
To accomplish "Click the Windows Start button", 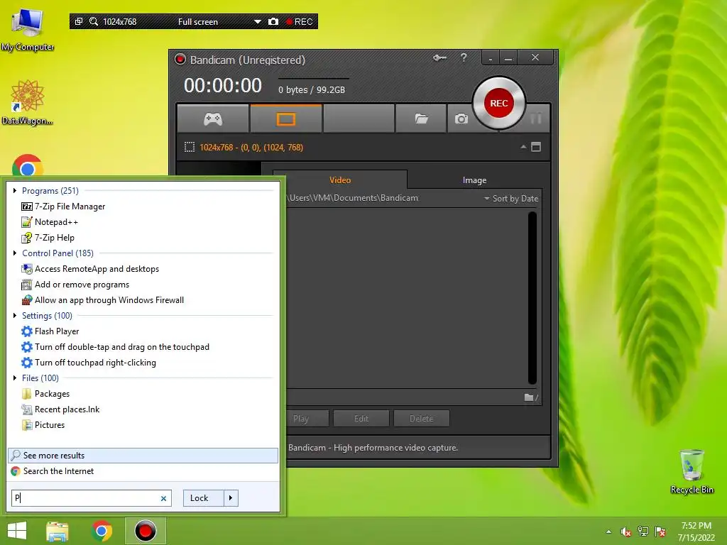I will point(17,531).
